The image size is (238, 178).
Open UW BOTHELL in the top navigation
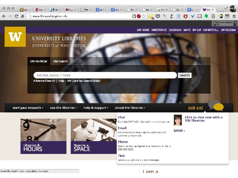coord(211,30)
